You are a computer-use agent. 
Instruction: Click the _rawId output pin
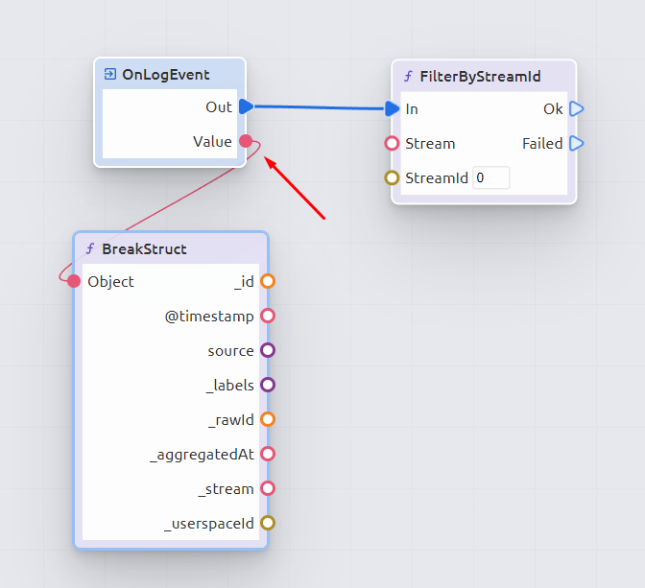coord(268,419)
